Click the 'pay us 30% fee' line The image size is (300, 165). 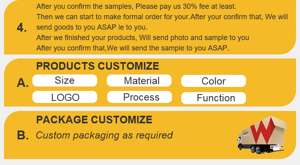click(136, 6)
